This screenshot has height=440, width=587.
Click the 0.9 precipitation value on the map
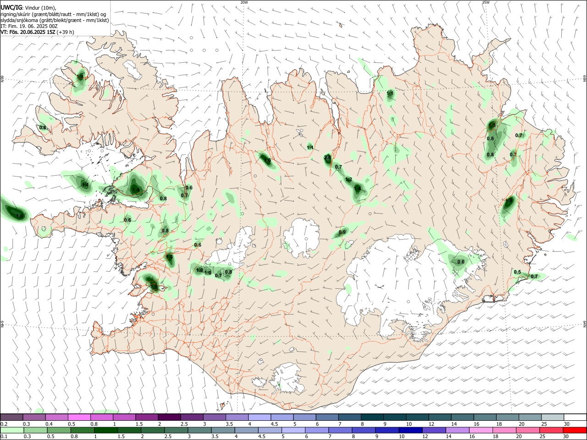coord(342,232)
